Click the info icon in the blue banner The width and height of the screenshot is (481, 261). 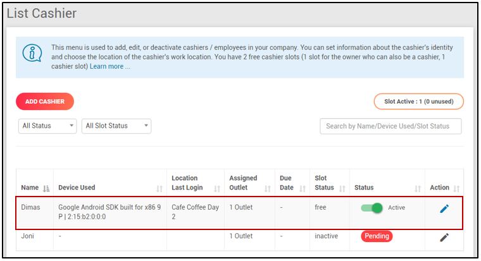pos(32,52)
